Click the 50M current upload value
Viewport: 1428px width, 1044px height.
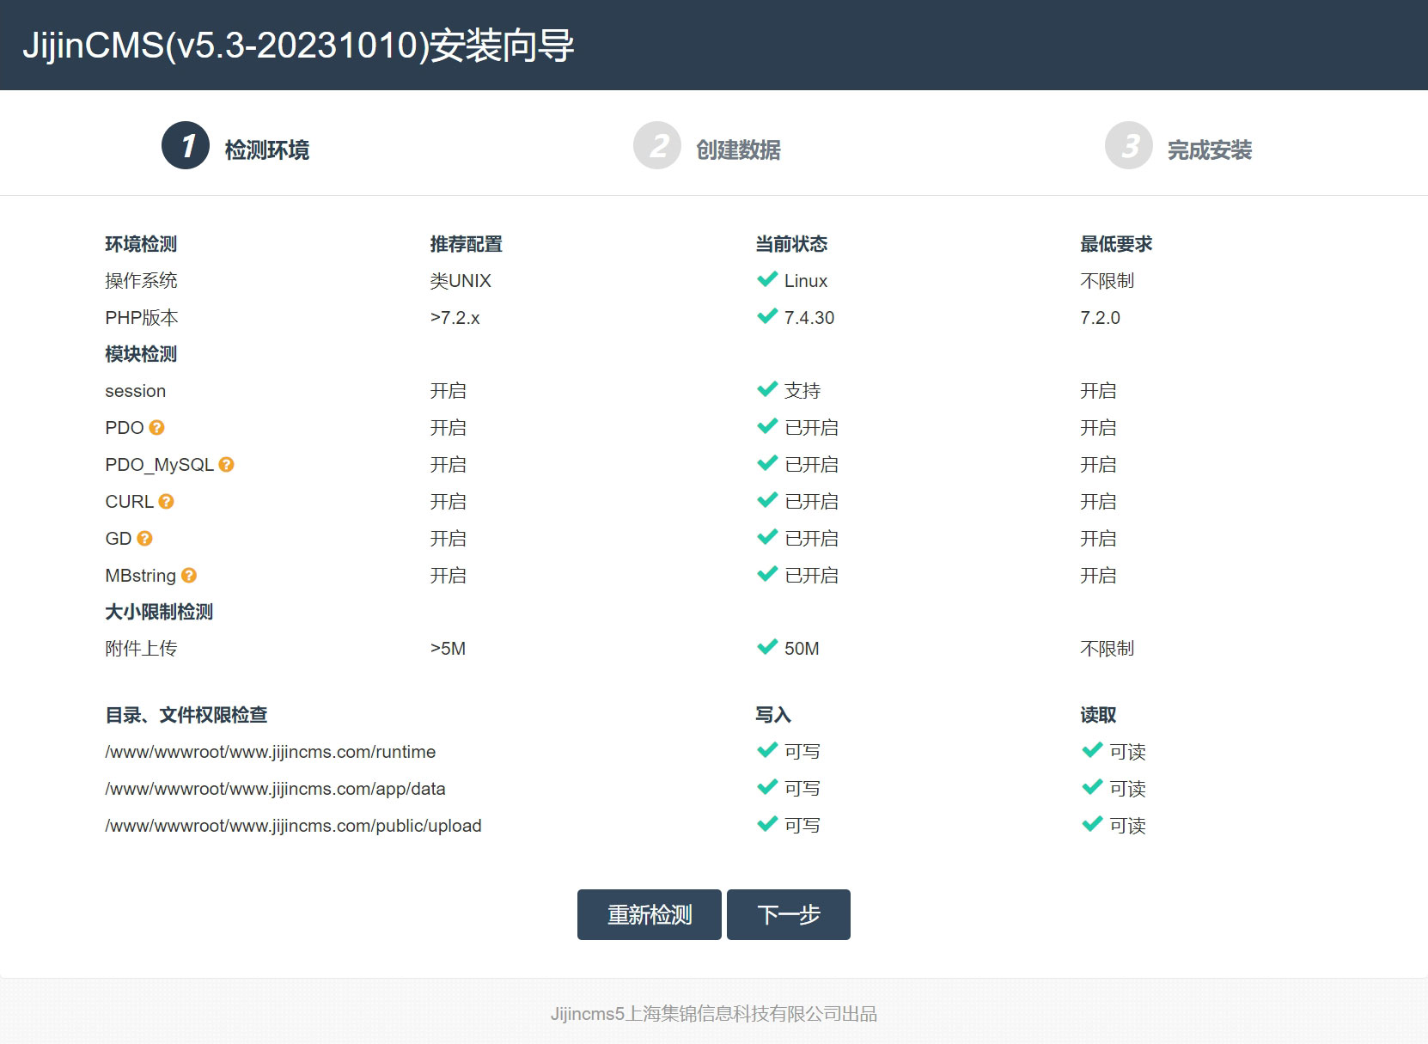click(x=802, y=649)
